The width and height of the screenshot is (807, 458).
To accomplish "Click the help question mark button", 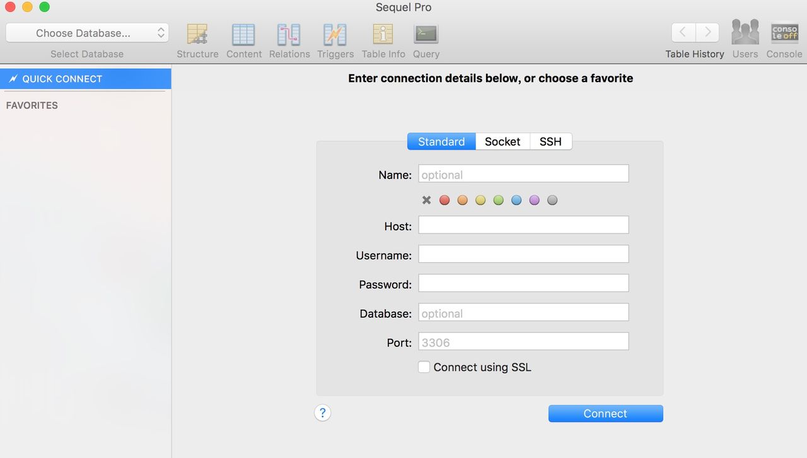I will (323, 413).
